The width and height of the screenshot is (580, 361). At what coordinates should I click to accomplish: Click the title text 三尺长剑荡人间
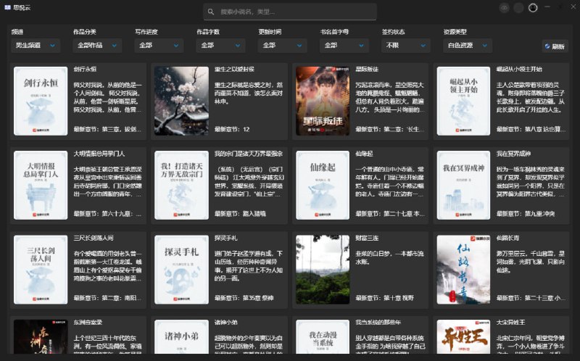pos(94,238)
